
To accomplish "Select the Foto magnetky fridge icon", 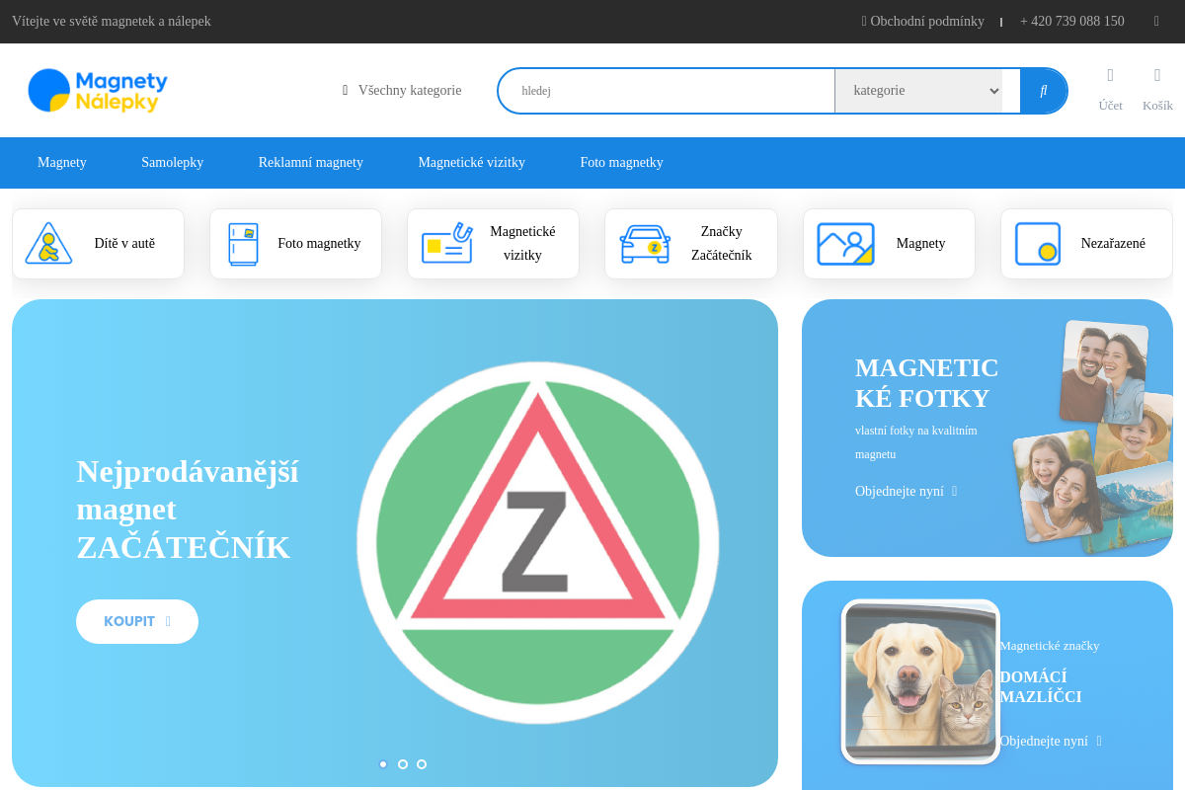I will point(243,244).
